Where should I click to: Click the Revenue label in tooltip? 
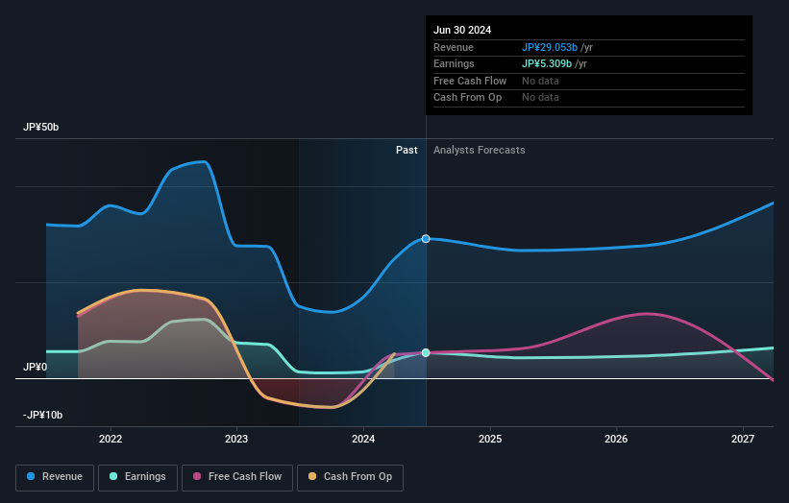pyautogui.click(x=454, y=47)
